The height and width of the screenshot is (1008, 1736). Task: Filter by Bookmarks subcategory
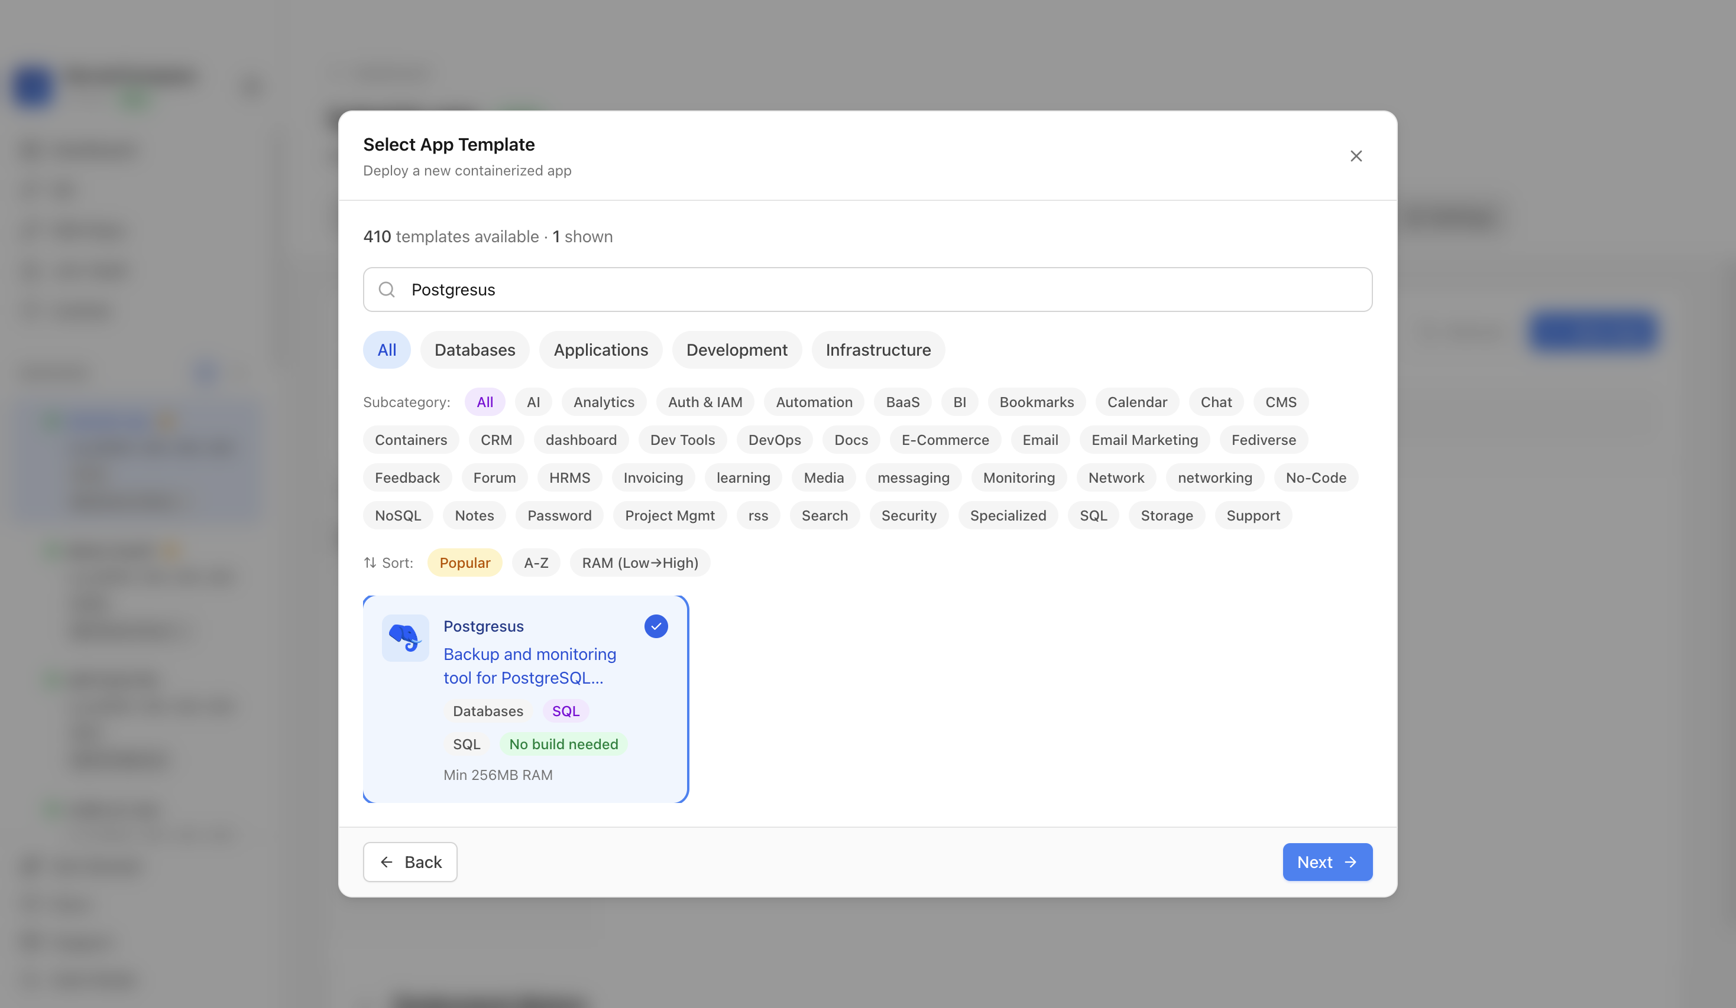1036,402
